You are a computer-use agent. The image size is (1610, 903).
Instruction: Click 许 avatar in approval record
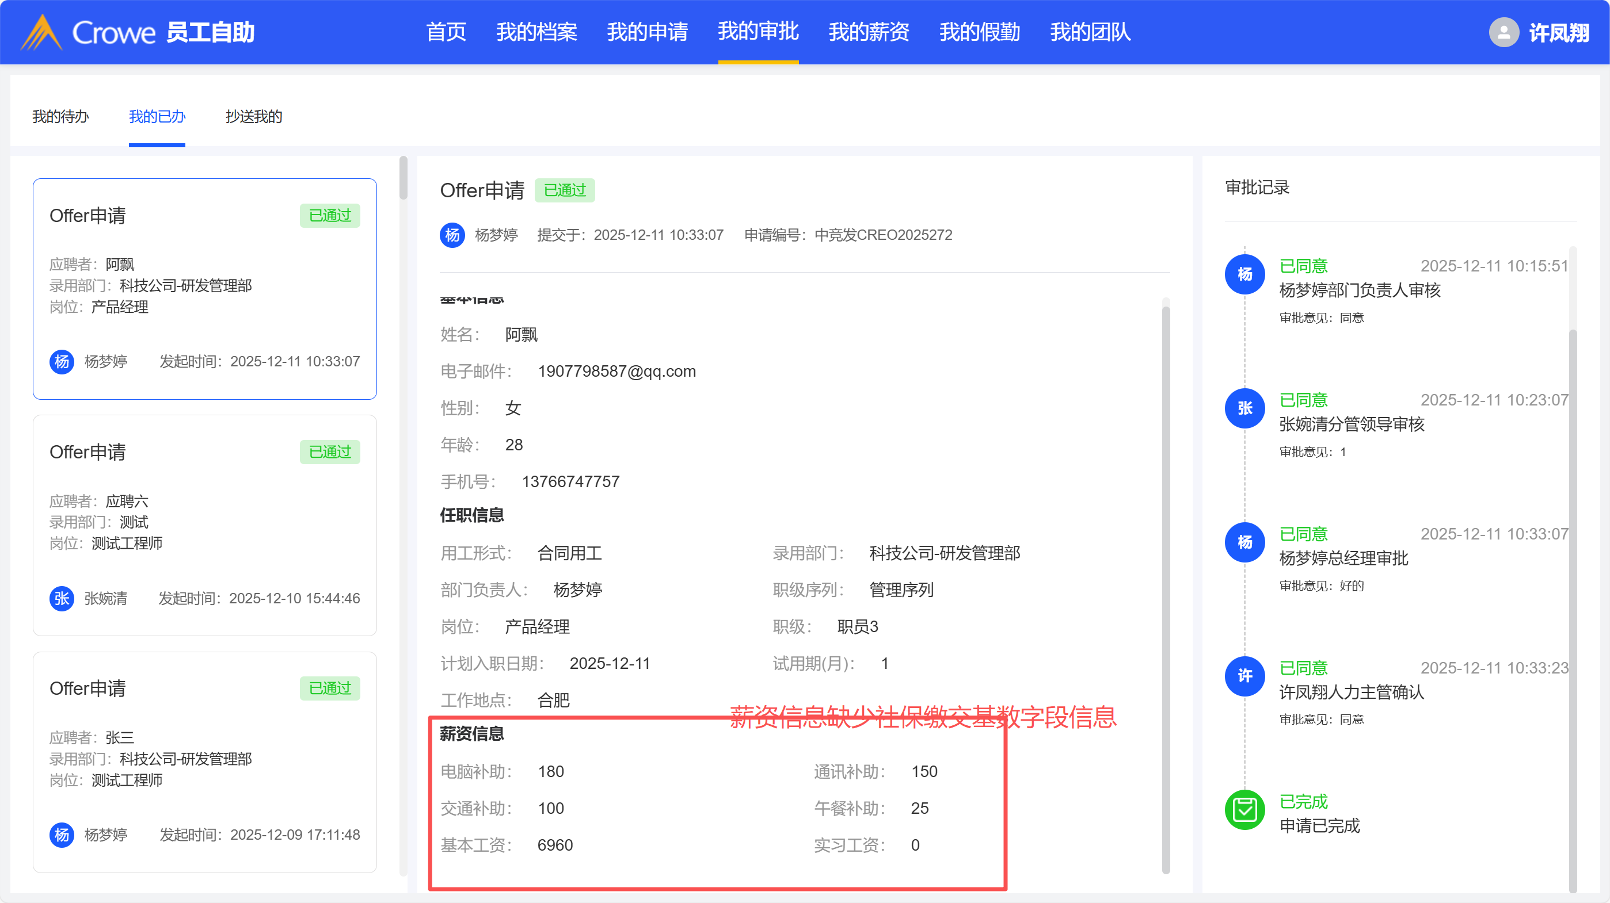click(1244, 676)
